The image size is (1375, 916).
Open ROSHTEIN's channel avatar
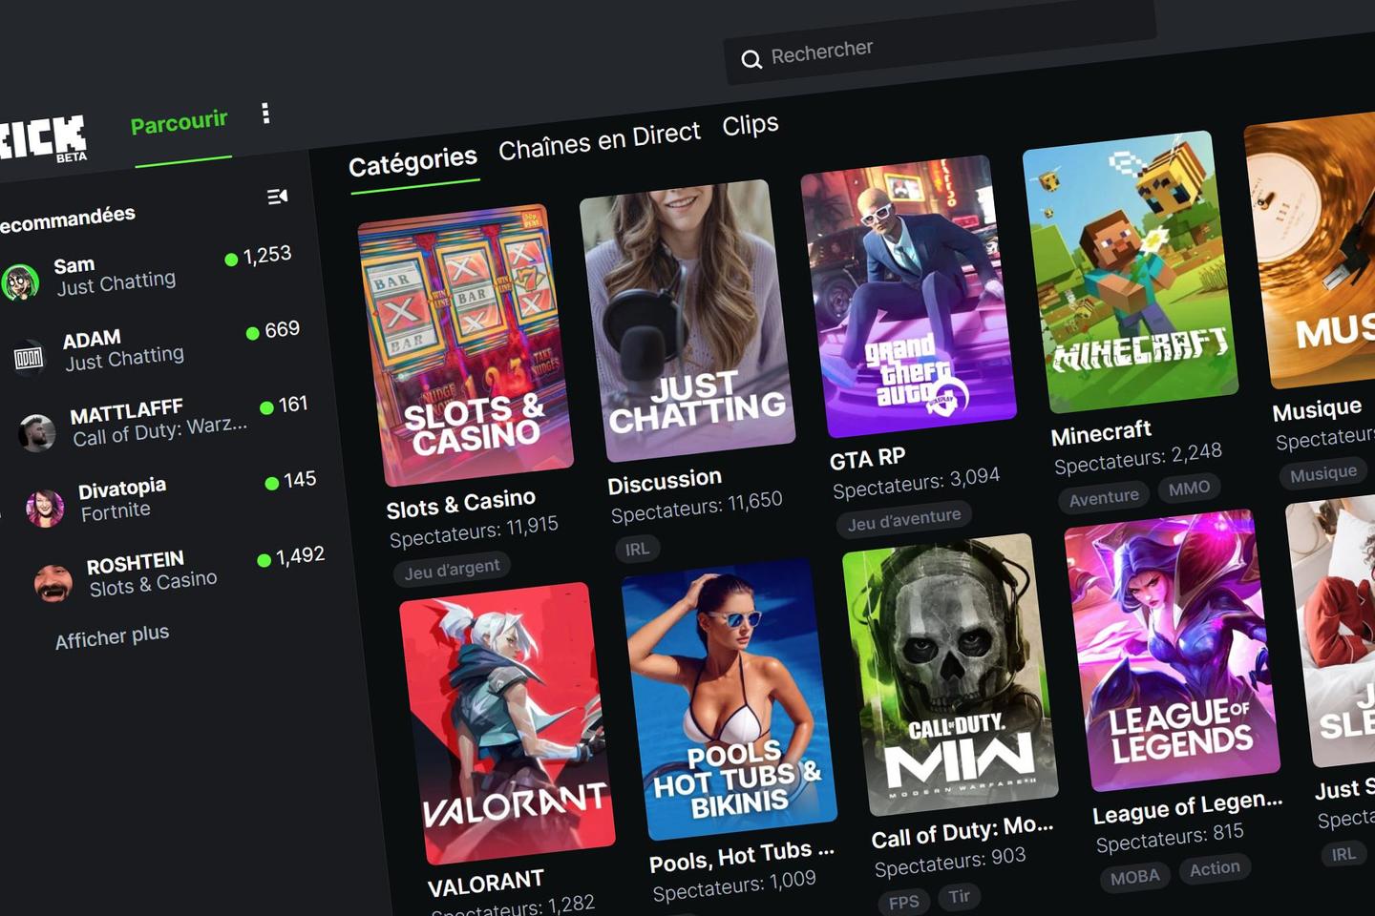(53, 582)
